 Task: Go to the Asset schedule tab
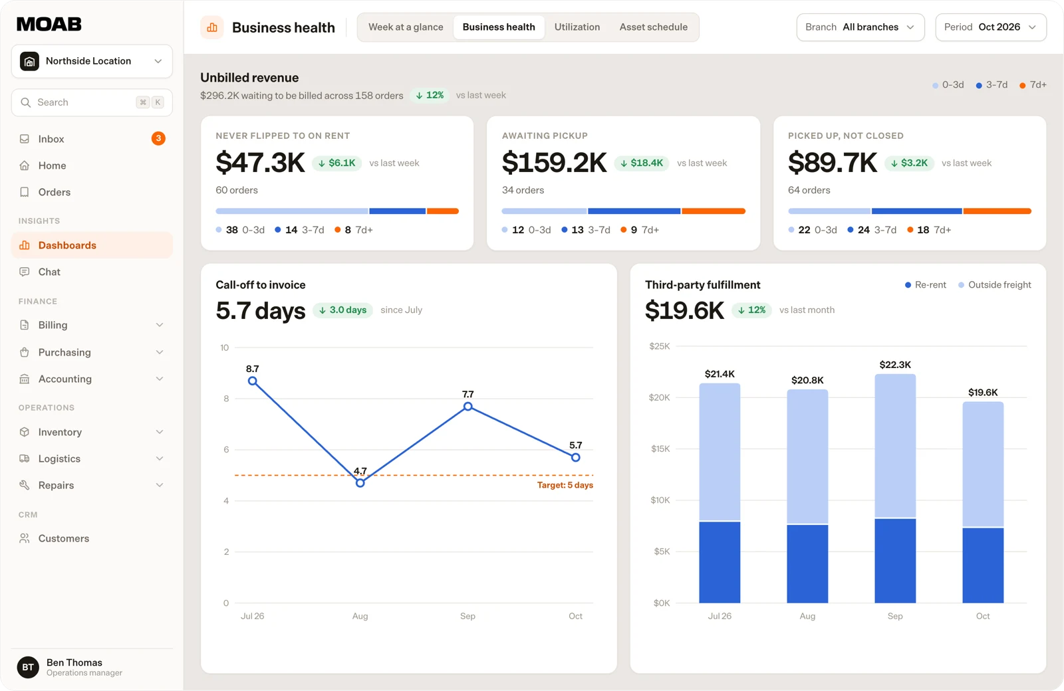coord(654,27)
